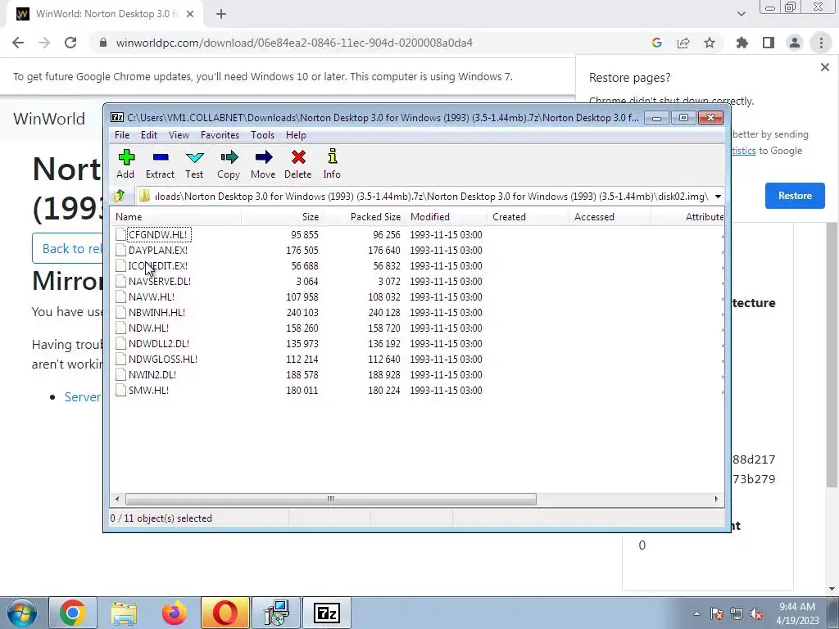Click the browser page vertical scrollbar

832,353
